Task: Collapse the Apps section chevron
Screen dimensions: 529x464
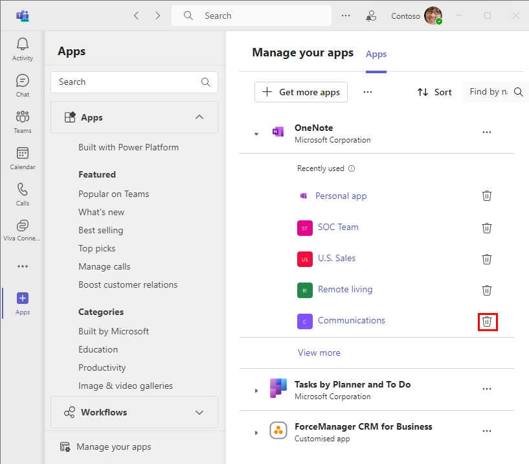Action: coord(199,117)
